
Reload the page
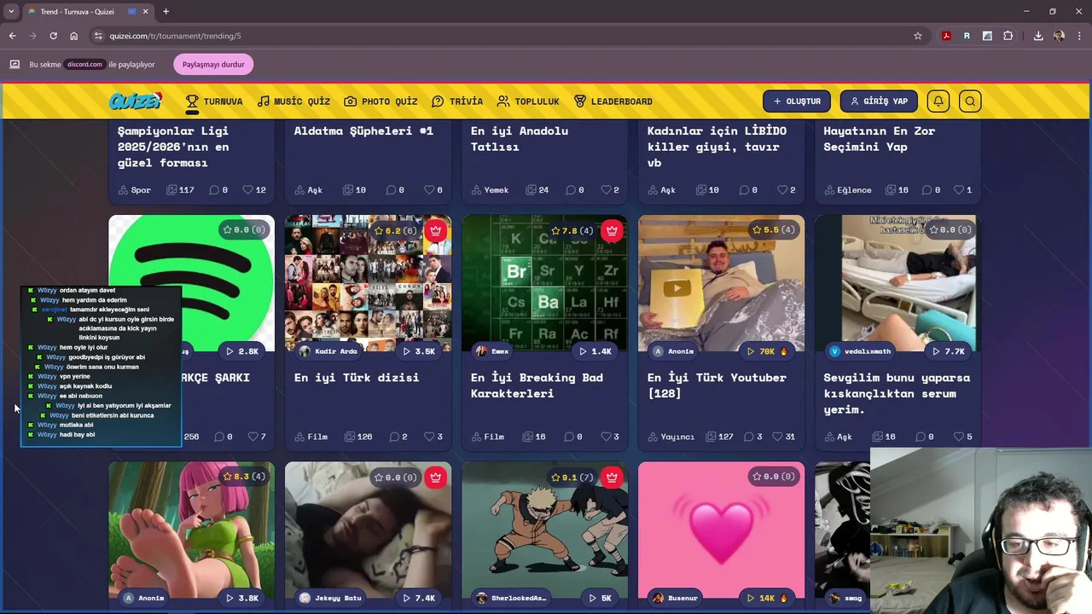point(53,36)
